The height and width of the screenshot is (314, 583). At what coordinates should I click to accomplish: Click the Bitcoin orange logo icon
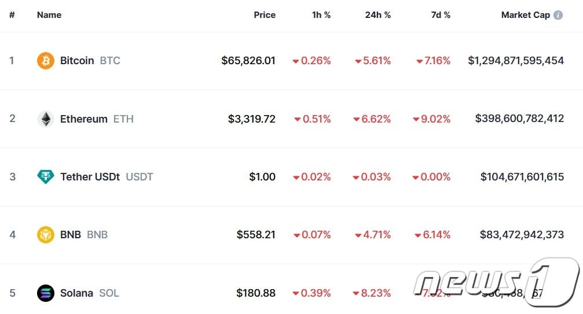(46, 61)
